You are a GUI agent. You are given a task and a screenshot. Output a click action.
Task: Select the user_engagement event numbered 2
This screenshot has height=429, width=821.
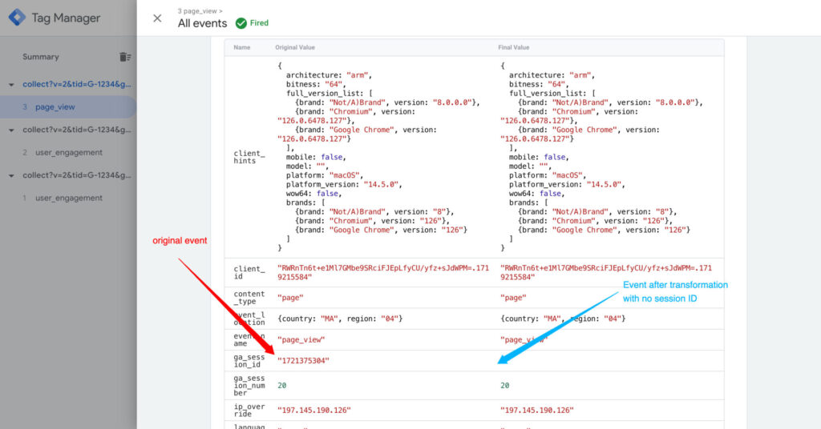68,152
